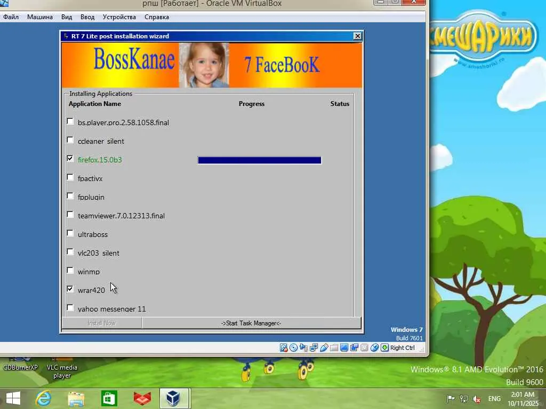Click the firefox installation progress bar
Viewport: 546px width, 409px height.
point(260,160)
